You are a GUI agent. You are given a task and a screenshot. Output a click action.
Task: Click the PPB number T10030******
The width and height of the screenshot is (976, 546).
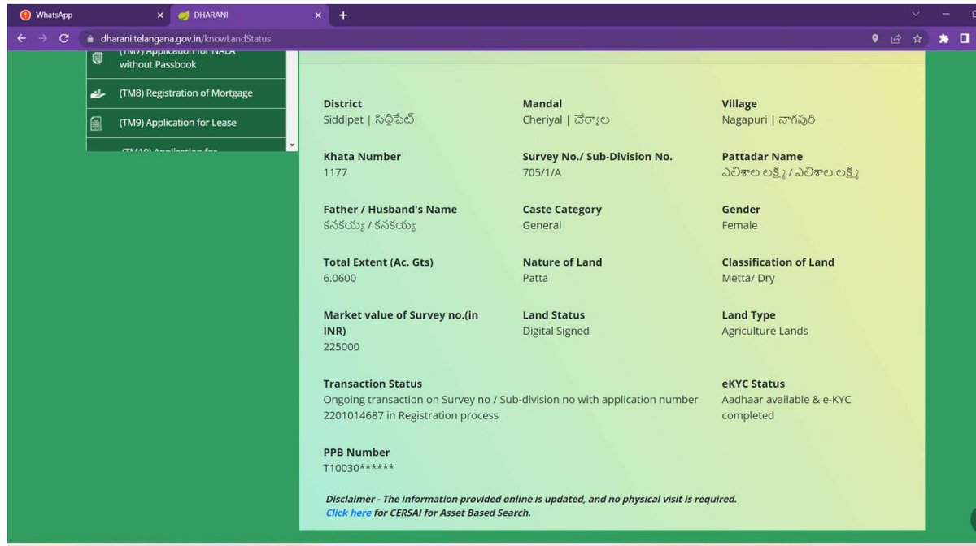(359, 468)
